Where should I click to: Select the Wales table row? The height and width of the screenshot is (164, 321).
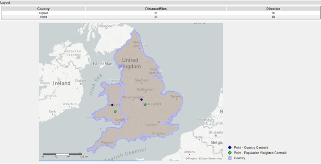click(161, 17)
